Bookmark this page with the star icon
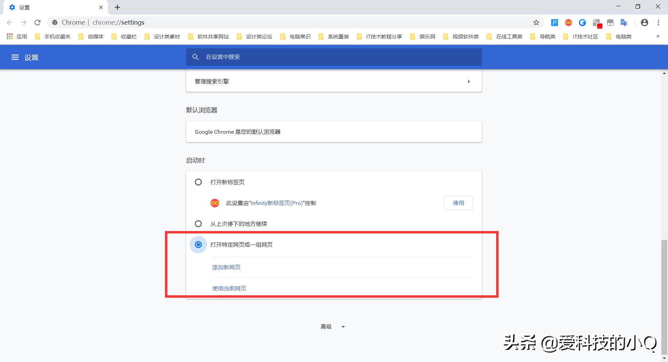The image size is (668, 362). [x=536, y=22]
